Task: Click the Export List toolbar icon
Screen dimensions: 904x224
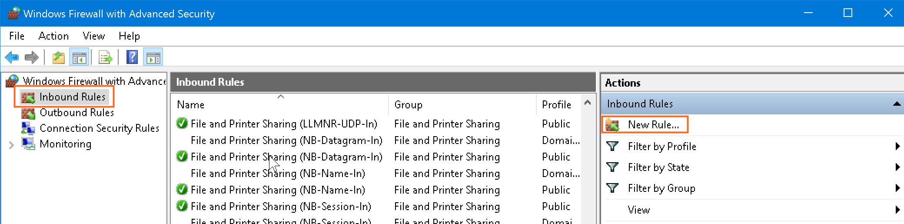Action: click(105, 57)
